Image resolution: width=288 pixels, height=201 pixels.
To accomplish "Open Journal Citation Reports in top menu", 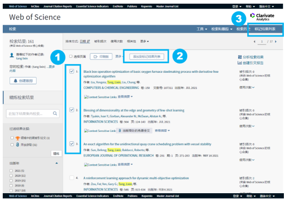I will (58, 6).
